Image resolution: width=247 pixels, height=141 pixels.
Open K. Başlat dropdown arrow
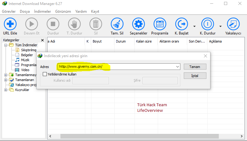click(x=195, y=26)
